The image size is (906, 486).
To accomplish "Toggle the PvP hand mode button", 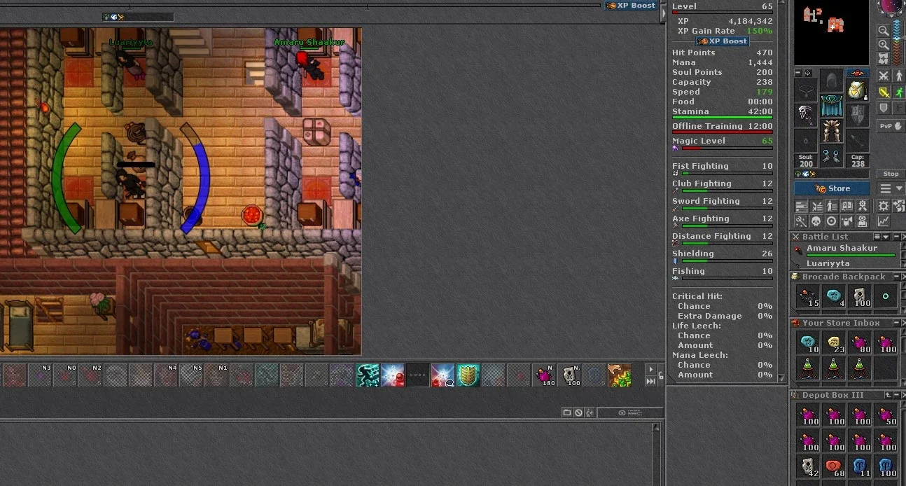I will click(x=891, y=126).
